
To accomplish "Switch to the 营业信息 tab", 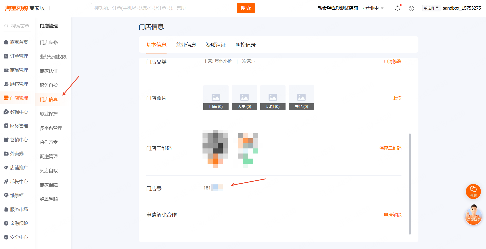I will pos(186,45).
